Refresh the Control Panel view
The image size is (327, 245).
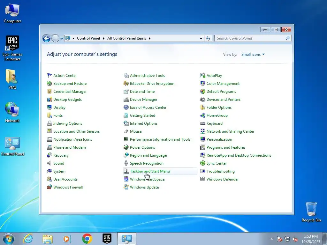[x=208, y=38]
